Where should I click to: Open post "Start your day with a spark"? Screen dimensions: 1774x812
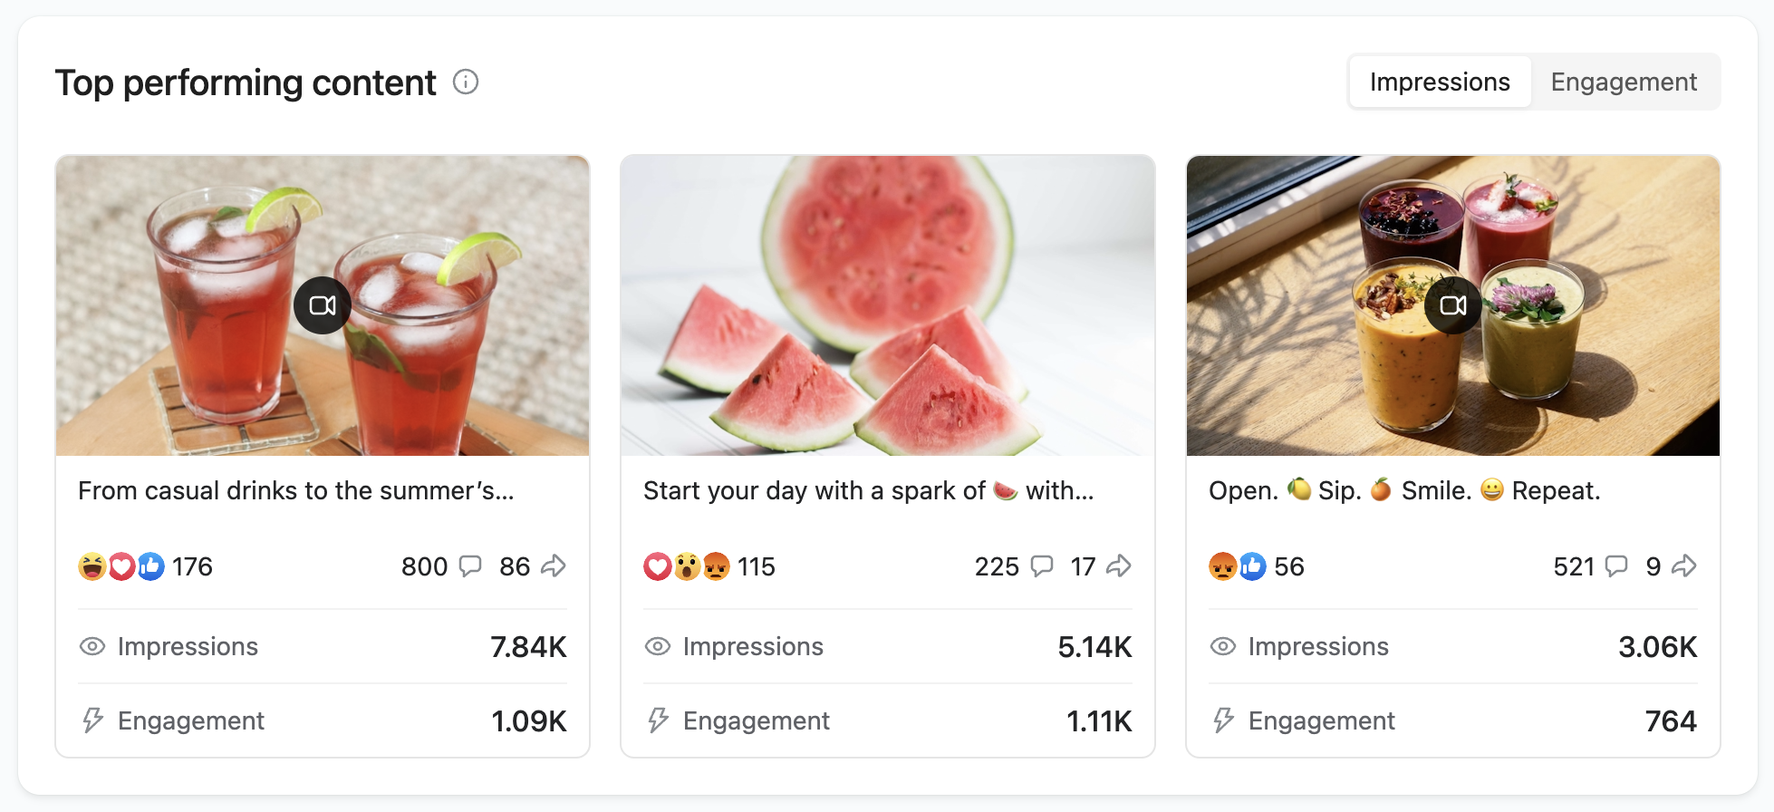click(868, 491)
